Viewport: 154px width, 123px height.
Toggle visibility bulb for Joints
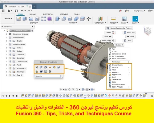click(x=10, y=48)
